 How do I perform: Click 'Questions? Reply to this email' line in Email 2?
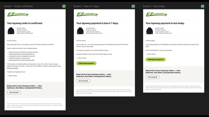click(x=94, y=54)
